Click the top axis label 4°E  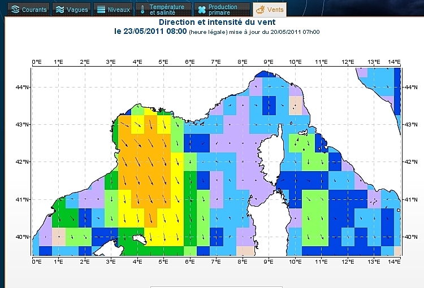[x=137, y=62]
